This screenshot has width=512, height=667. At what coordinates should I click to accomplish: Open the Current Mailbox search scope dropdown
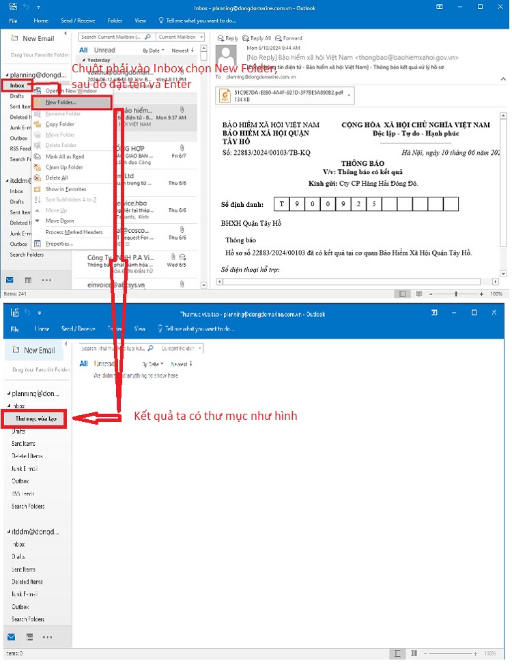tap(177, 37)
